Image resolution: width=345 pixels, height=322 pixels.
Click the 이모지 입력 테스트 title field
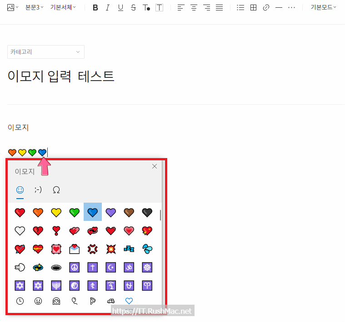tap(61, 76)
